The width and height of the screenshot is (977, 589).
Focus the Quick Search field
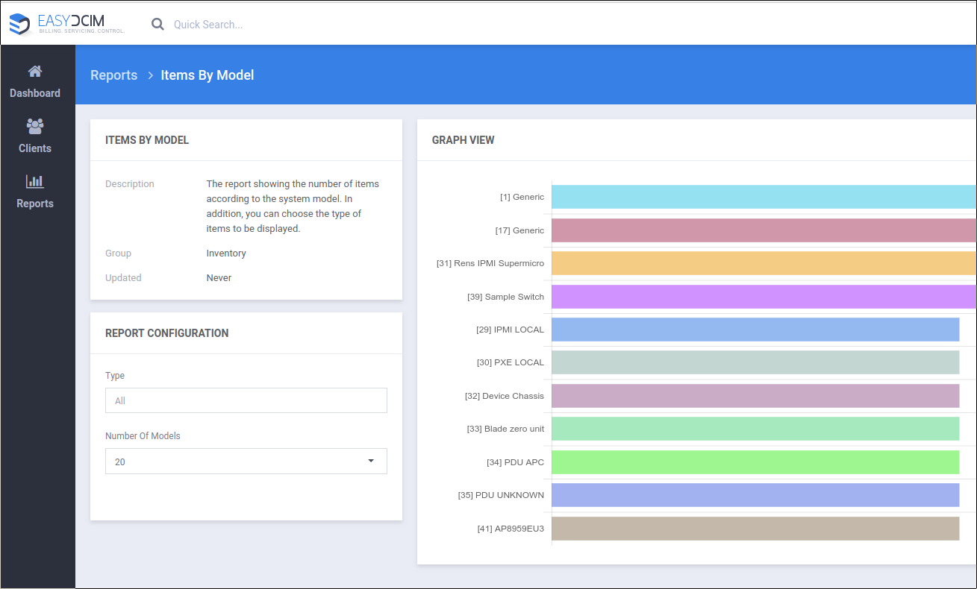pyautogui.click(x=208, y=25)
